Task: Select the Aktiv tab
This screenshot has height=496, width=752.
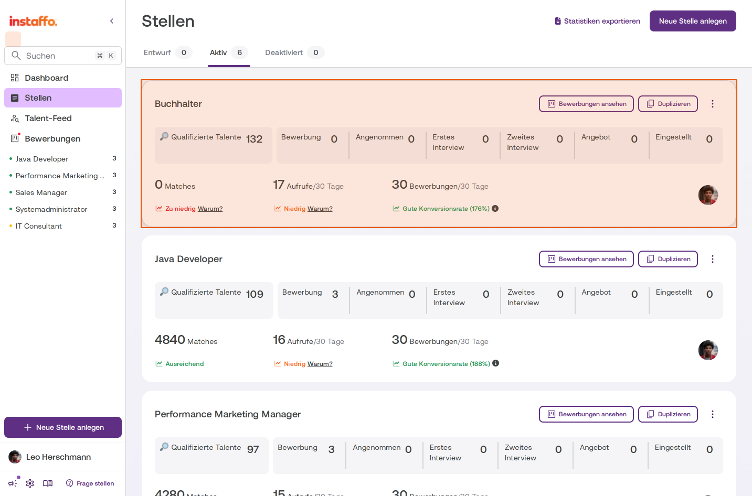Action: click(x=229, y=52)
